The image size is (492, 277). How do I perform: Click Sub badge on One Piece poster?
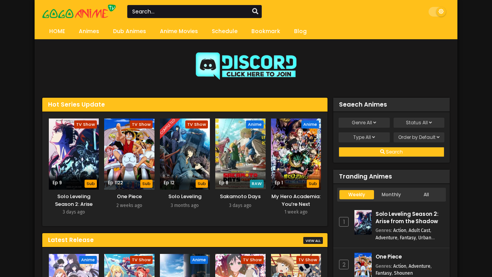coord(146,184)
